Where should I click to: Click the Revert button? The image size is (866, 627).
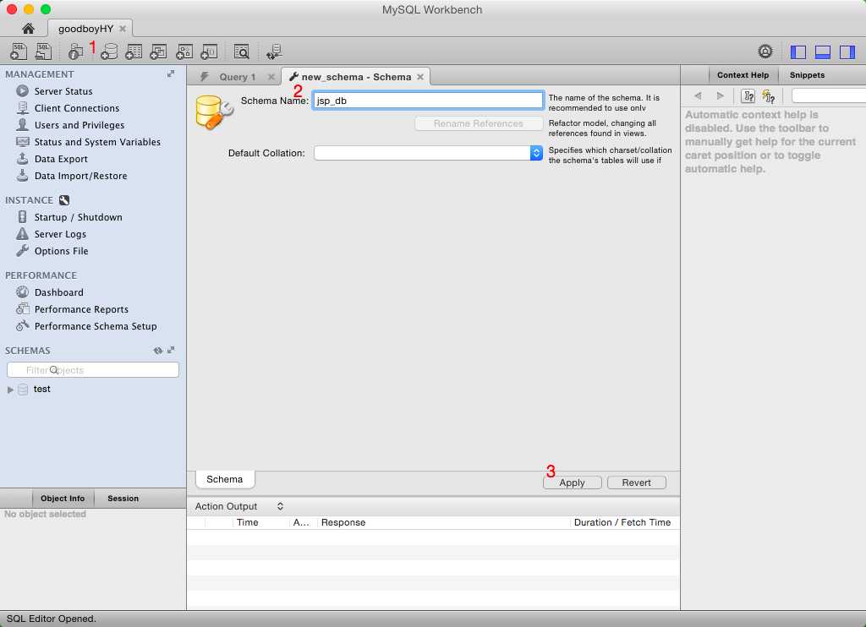[636, 483]
